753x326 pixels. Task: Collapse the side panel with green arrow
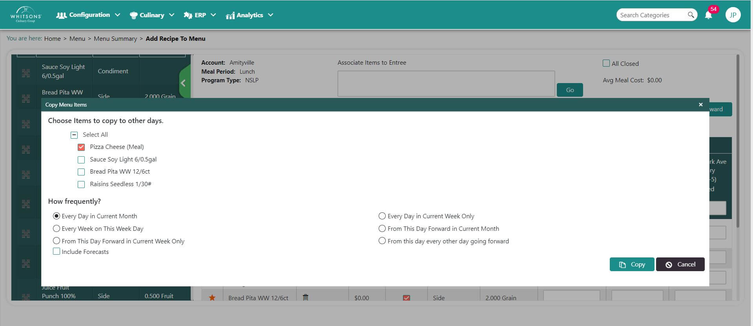point(183,83)
